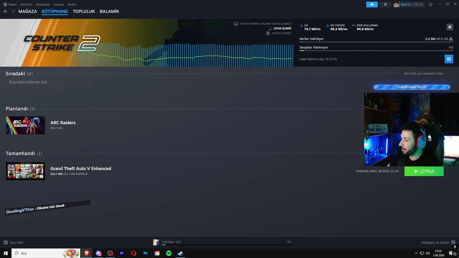Click OYNA to play GTA V Enhanced

424,171
